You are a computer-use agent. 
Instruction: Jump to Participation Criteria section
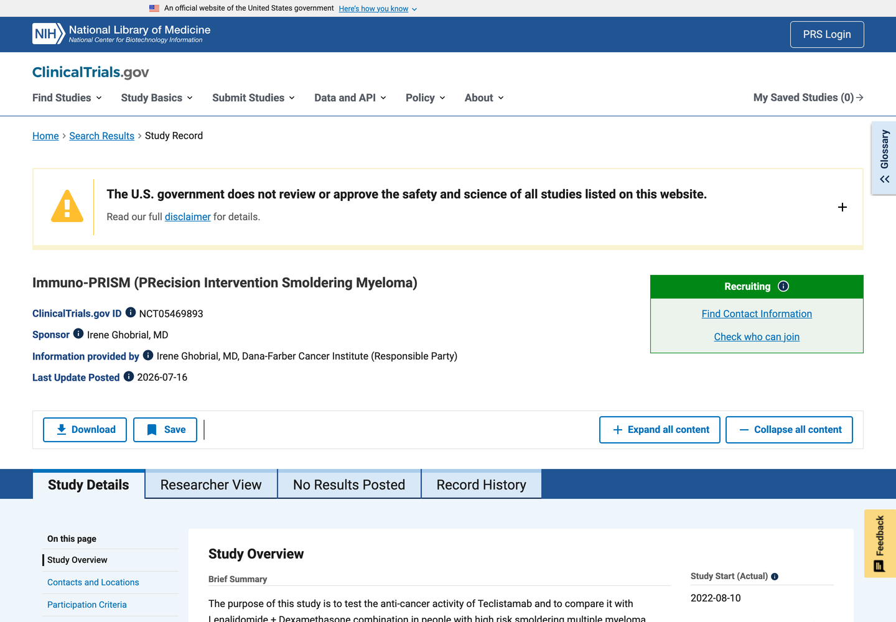point(87,605)
